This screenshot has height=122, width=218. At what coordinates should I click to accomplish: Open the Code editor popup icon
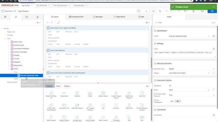coord(214,49)
